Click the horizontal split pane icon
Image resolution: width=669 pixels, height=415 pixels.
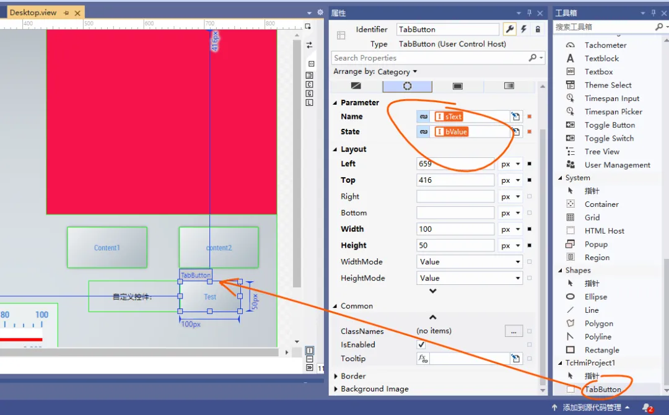pos(309,359)
